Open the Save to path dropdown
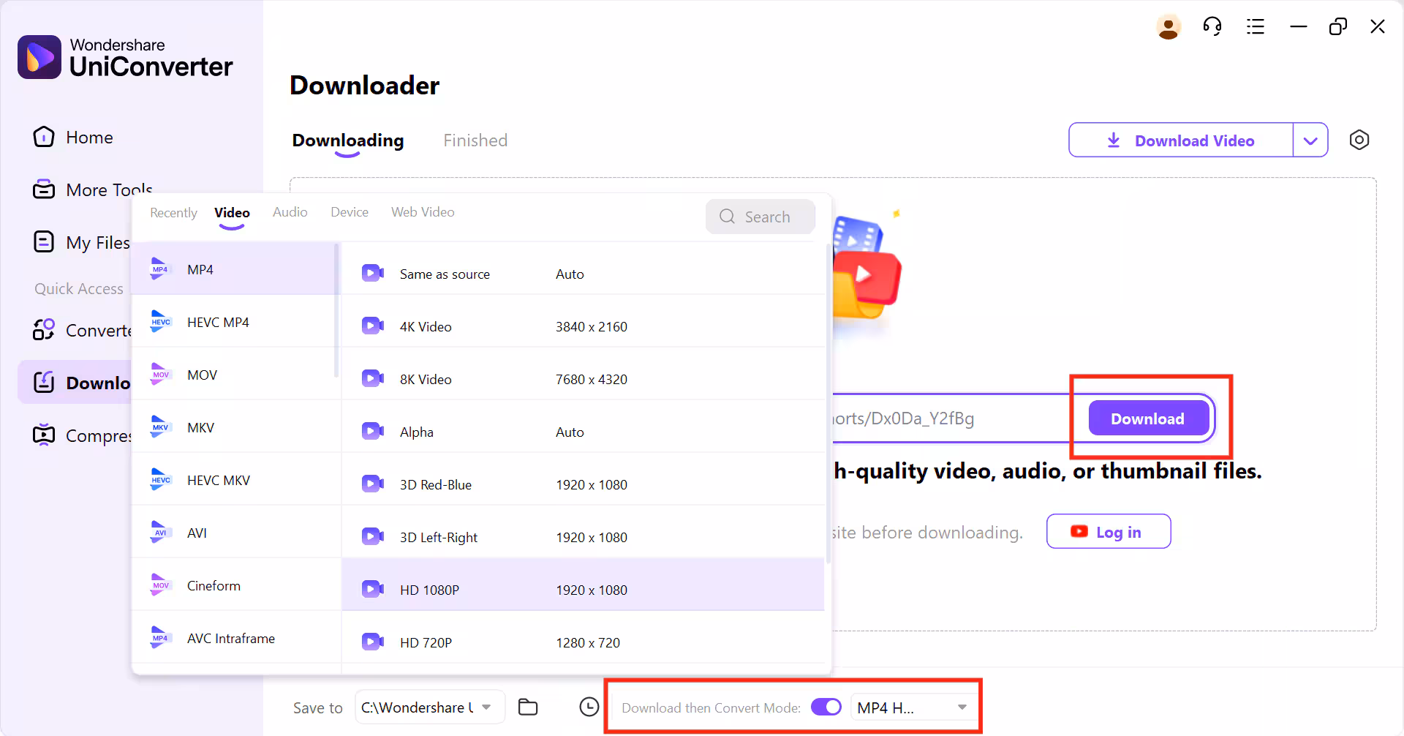1404x736 pixels. pos(430,707)
